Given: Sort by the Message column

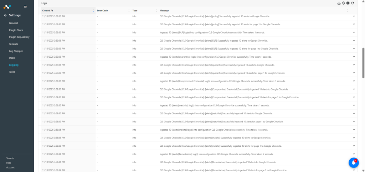Looking at the screenshot, I should (x=348, y=11).
